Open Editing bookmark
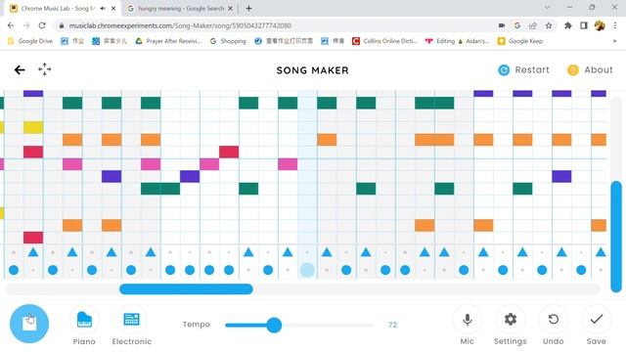Image resolution: width=626 pixels, height=352 pixels. (439, 41)
